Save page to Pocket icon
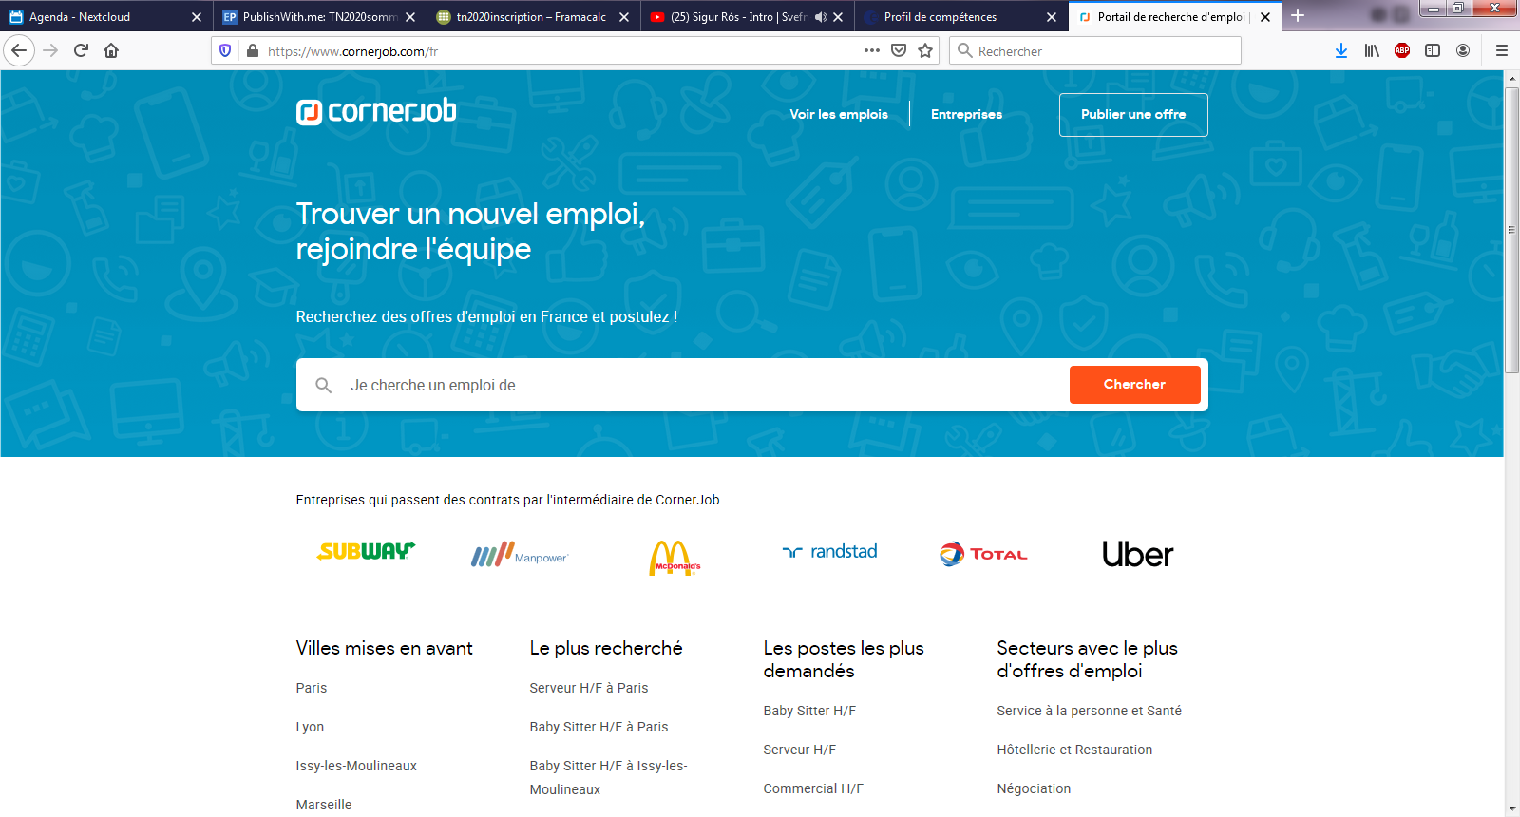Viewport: 1520px width, 817px height. pos(899,50)
